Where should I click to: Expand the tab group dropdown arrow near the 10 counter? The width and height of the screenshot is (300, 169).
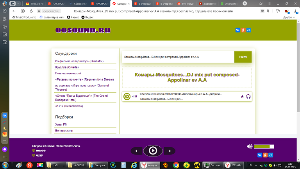point(18,4)
